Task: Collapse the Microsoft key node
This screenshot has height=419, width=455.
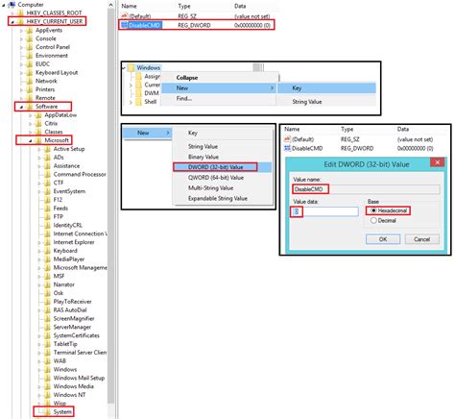Action: coord(31,140)
